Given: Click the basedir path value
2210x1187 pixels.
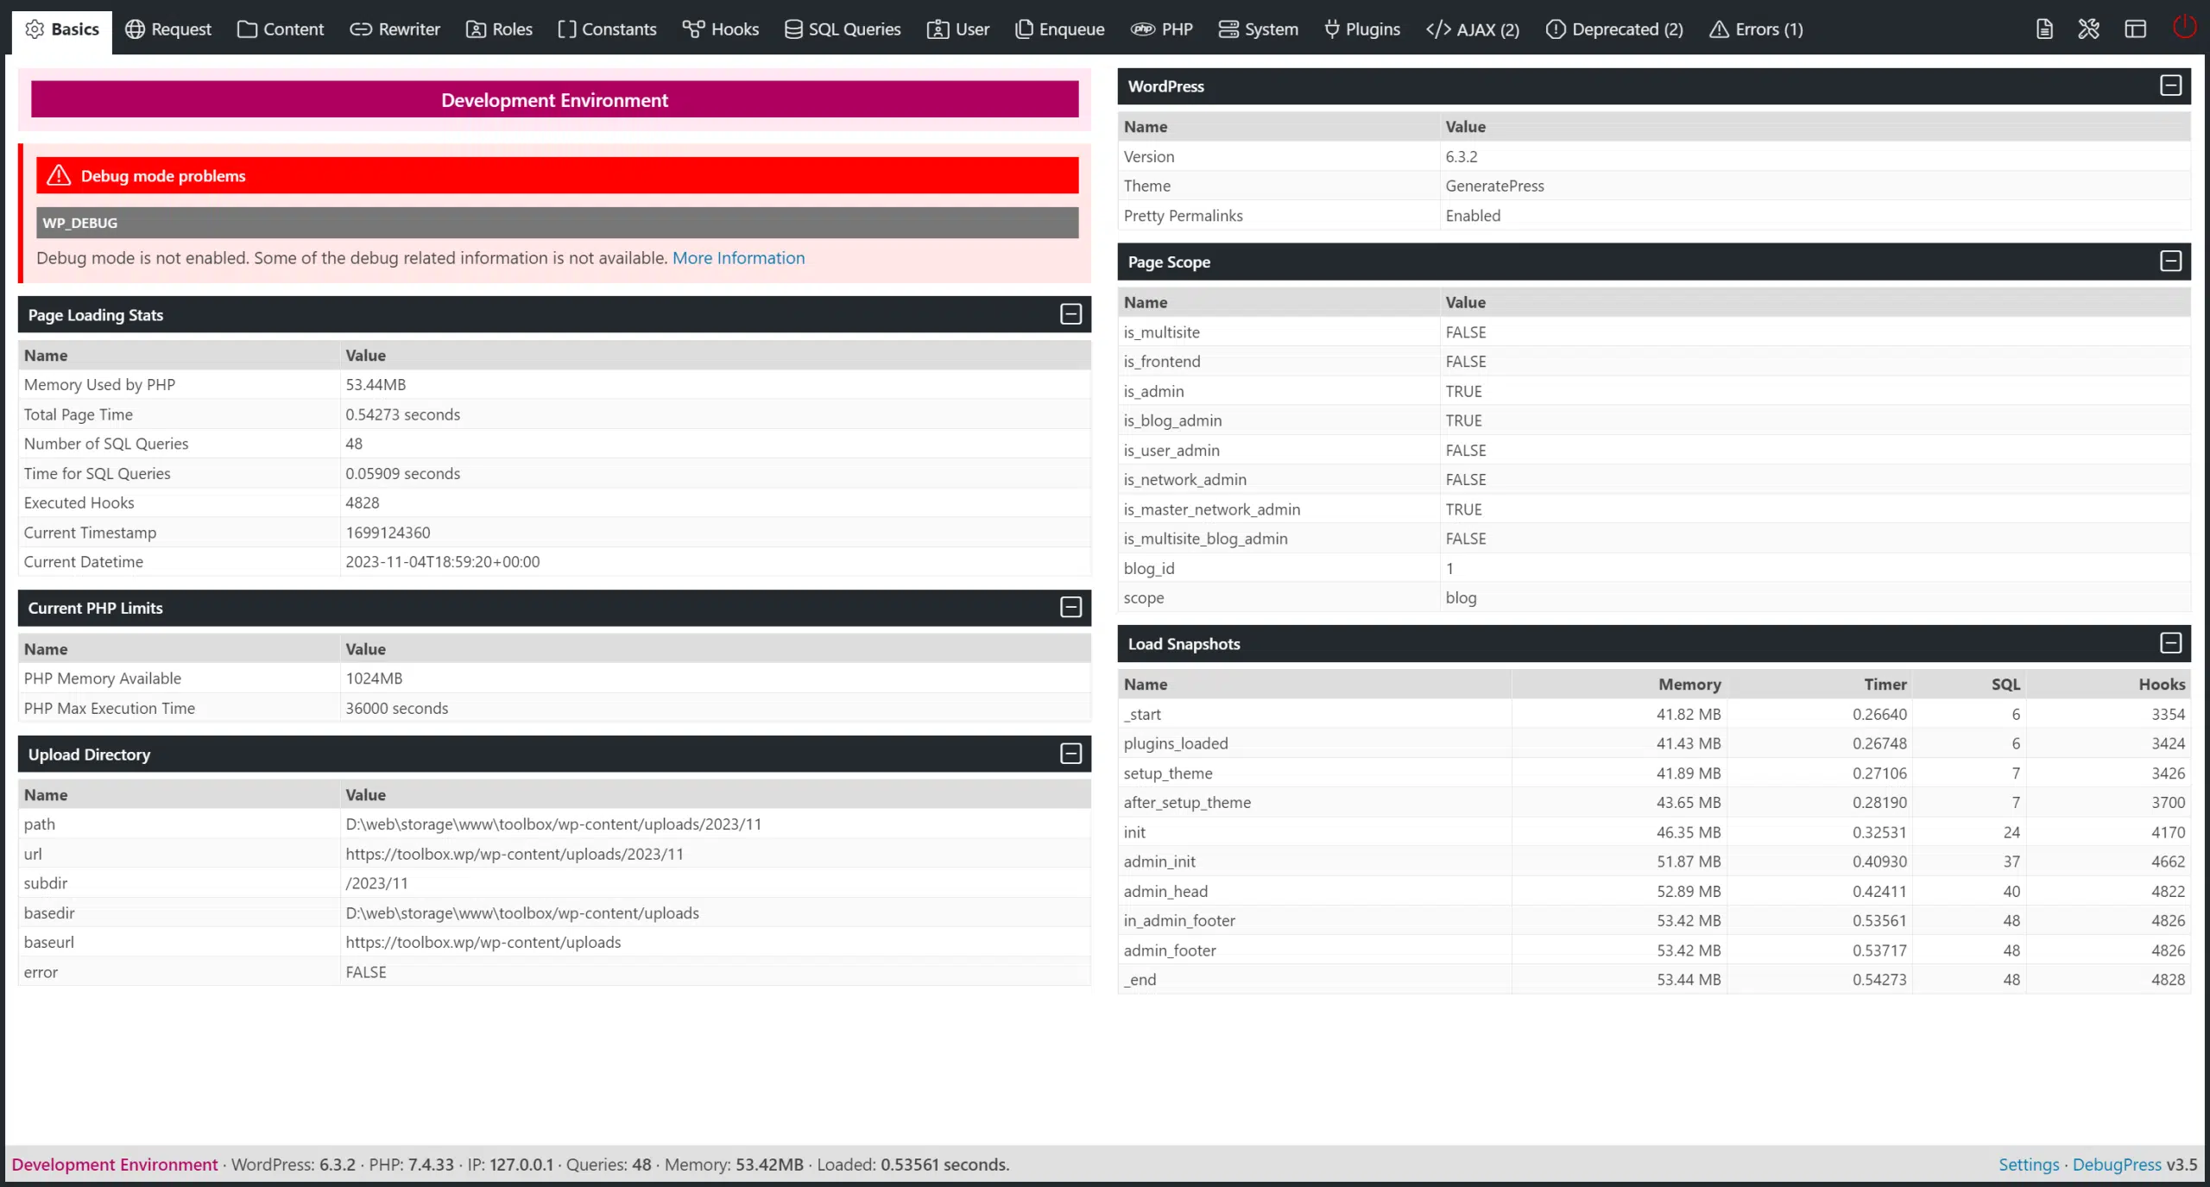Looking at the screenshot, I should [x=522, y=912].
